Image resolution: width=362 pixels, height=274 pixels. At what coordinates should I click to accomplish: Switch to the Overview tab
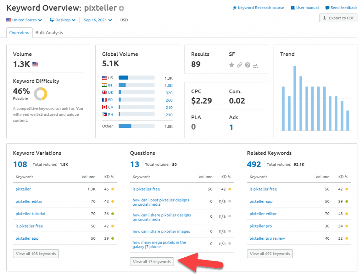[19, 33]
